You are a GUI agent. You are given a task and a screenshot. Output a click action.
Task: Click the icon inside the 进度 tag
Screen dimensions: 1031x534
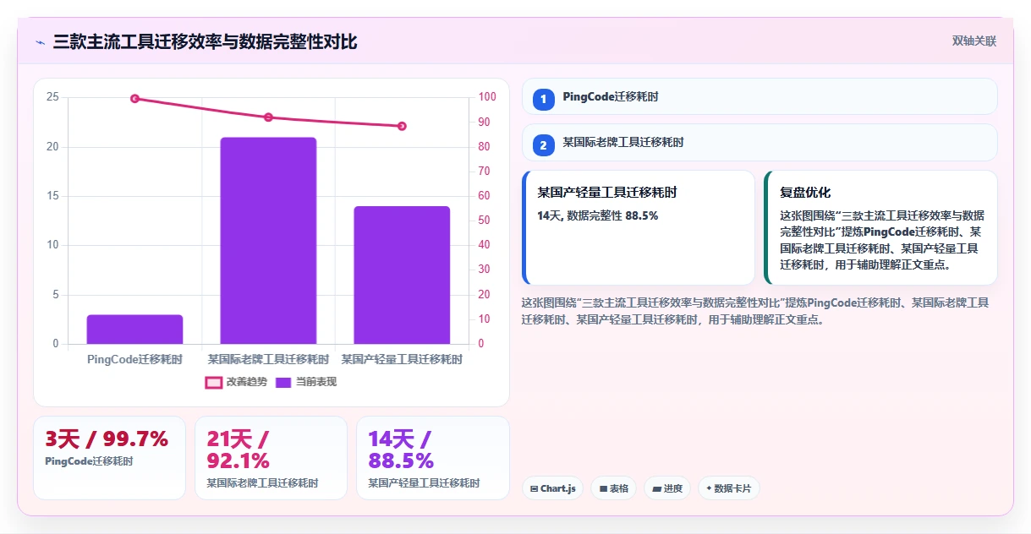[657, 488]
